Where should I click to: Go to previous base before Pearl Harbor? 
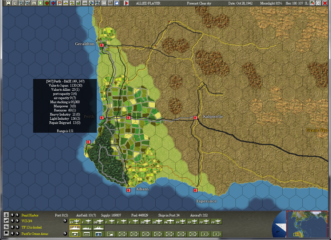(x=13, y=215)
